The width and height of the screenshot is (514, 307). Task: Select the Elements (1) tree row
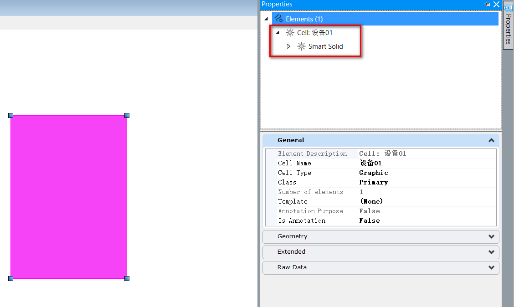click(x=385, y=19)
